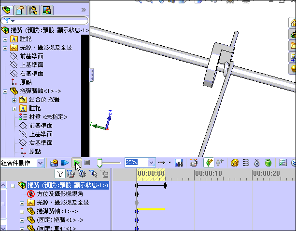Click the Add/Update Key icon
The width and height of the screenshot is (296, 231).
tap(220, 163)
